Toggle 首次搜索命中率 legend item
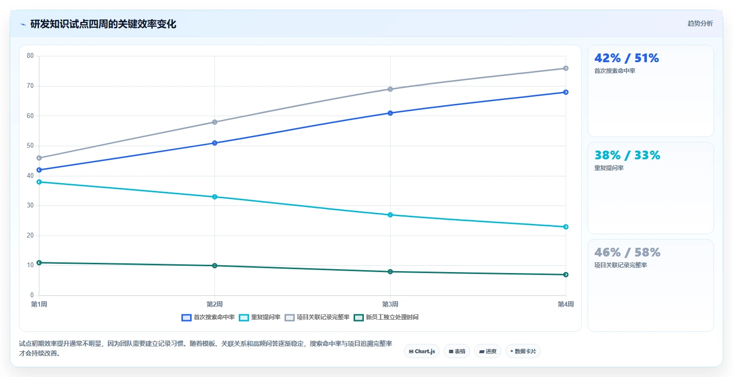This screenshot has height=377, width=733. pyautogui.click(x=208, y=317)
